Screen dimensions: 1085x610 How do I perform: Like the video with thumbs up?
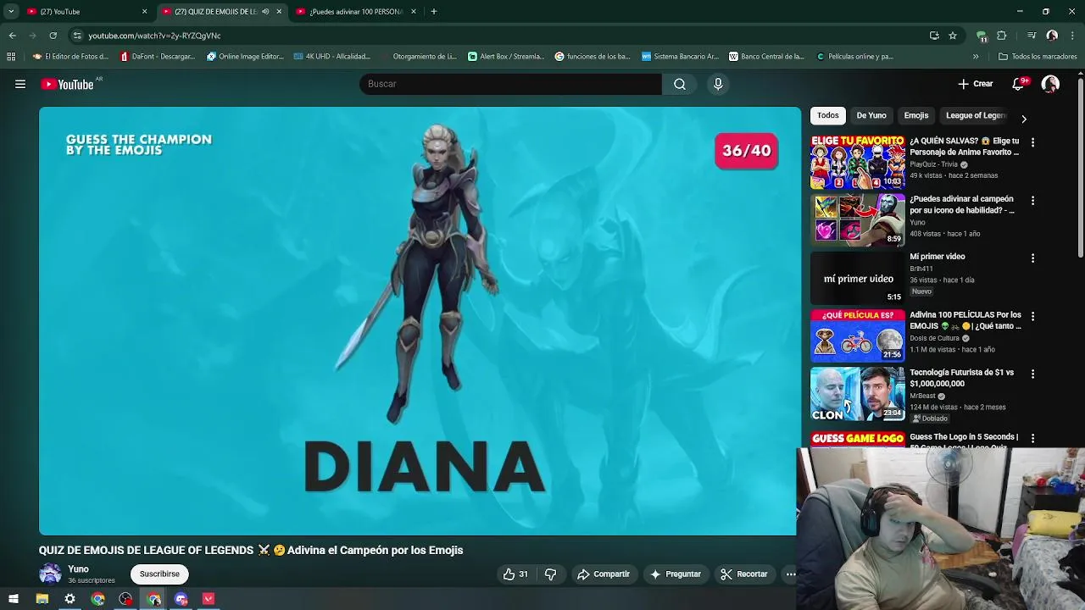pos(515,574)
